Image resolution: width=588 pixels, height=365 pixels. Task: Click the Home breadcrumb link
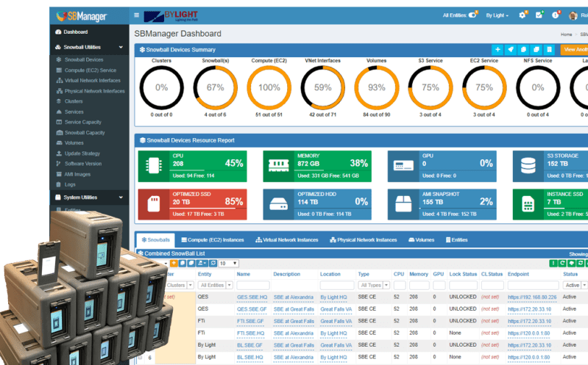[566, 35]
